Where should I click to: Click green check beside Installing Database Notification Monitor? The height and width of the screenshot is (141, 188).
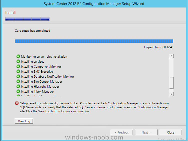(18, 77)
